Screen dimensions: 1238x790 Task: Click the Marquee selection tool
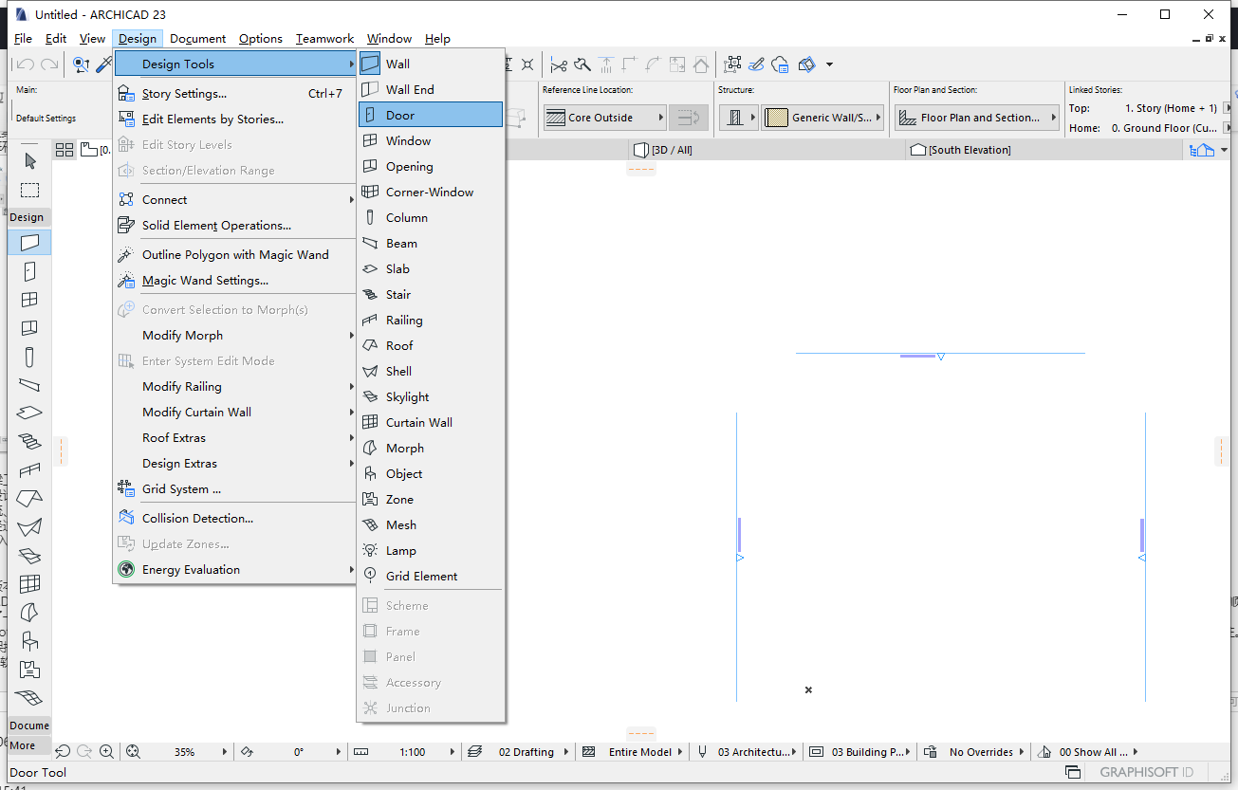[29, 190]
